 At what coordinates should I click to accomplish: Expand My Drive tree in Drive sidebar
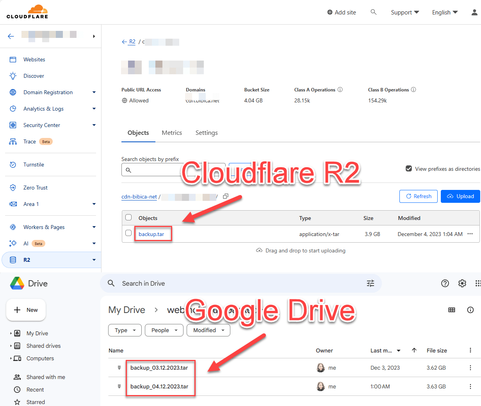(x=11, y=333)
